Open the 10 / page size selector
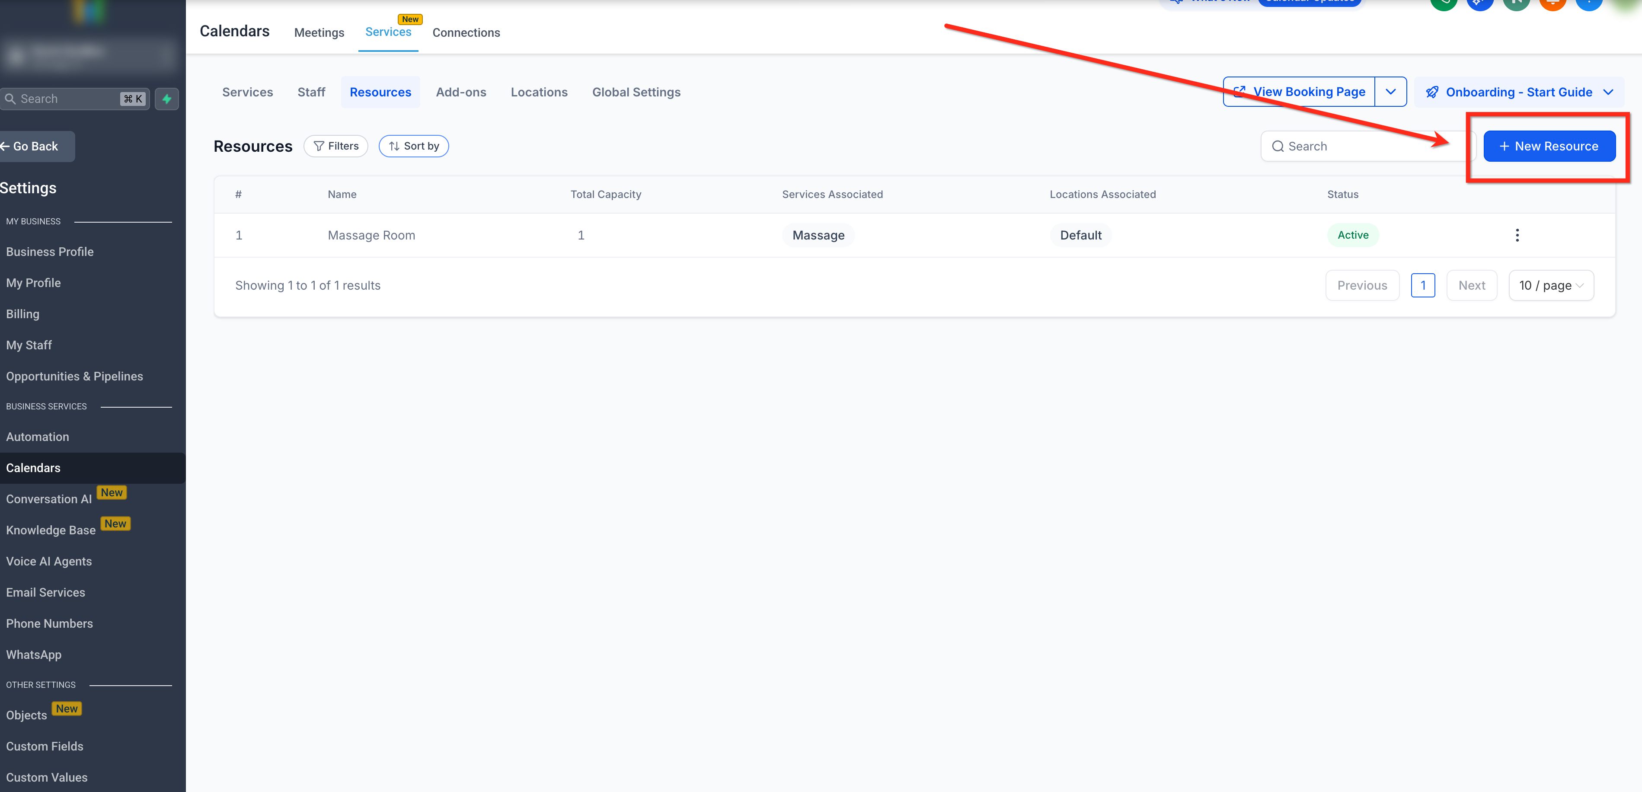 (1551, 285)
